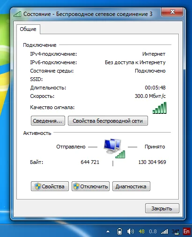Dismiss dialog with Закрыть button
This screenshot has height=237, width=192.
162,208
